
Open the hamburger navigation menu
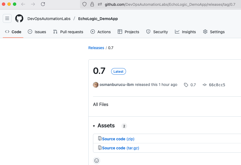(x=7, y=18)
